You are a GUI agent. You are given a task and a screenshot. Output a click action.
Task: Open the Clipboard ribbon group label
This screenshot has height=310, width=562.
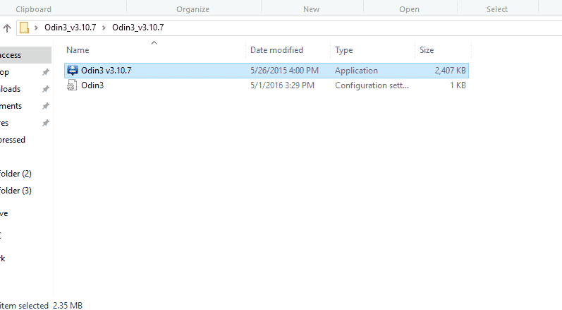point(33,9)
